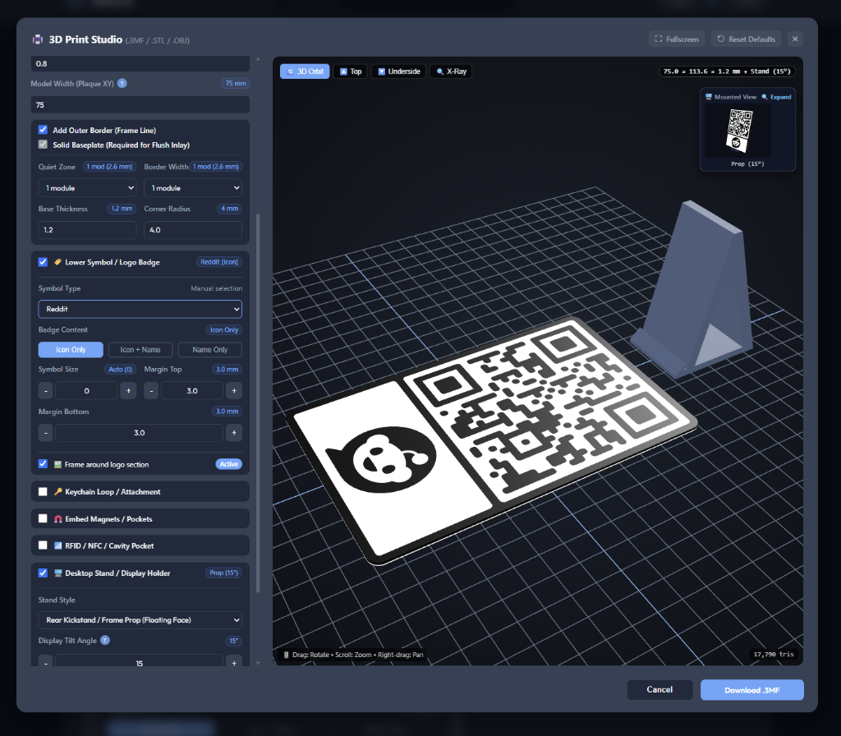Click Download .3MF button
This screenshot has width=841, height=736.
point(752,690)
